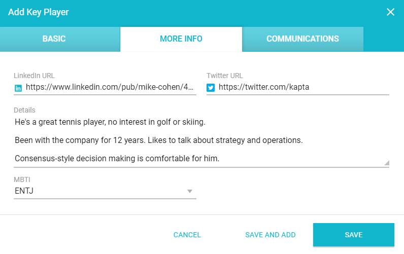The image size is (404, 254).
Task: Click the LinkedIn logo icon
Action: point(18,88)
